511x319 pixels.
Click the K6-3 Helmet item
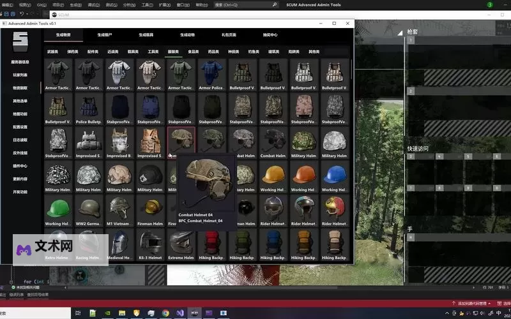[150, 245]
